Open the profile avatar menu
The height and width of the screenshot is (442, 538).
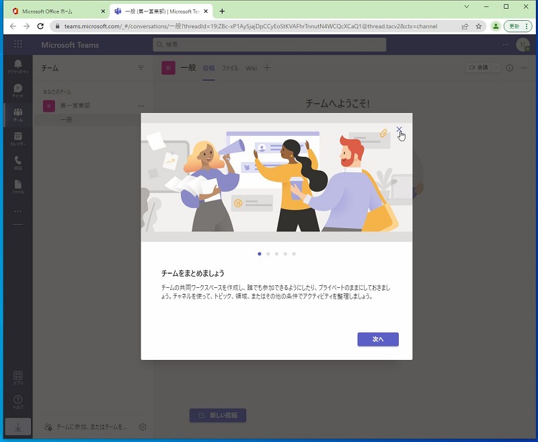pyautogui.click(x=523, y=44)
